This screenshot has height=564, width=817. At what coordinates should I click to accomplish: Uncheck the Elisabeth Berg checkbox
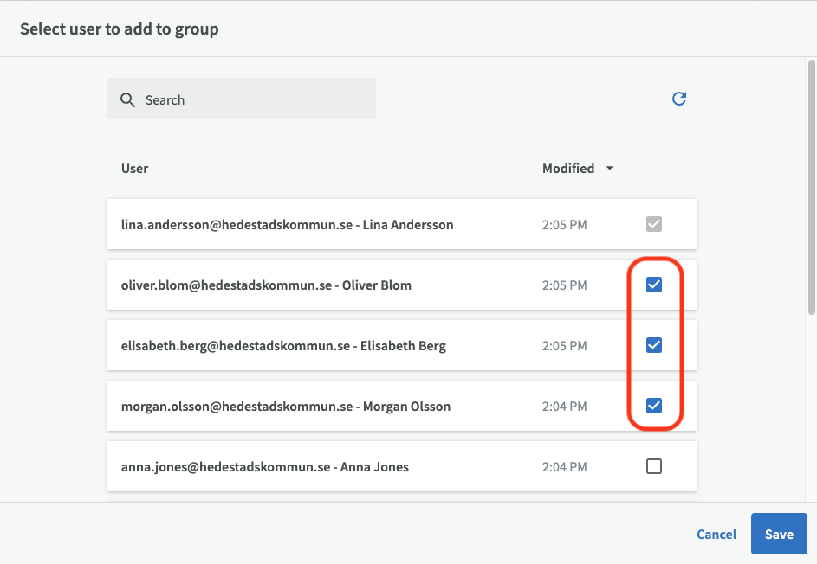point(654,345)
